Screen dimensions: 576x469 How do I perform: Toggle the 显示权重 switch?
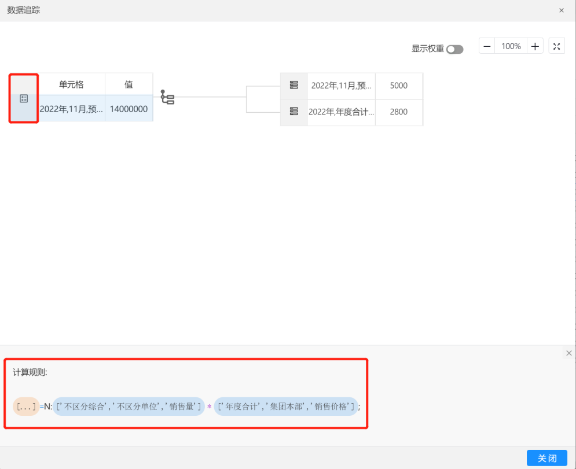pos(455,49)
